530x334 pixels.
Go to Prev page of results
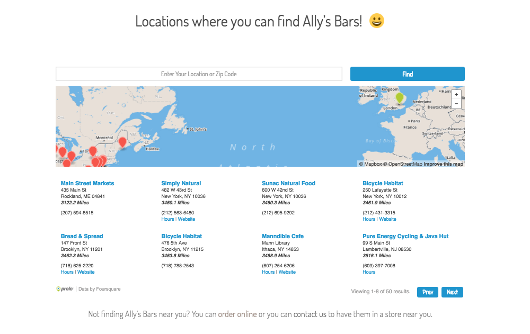click(428, 292)
